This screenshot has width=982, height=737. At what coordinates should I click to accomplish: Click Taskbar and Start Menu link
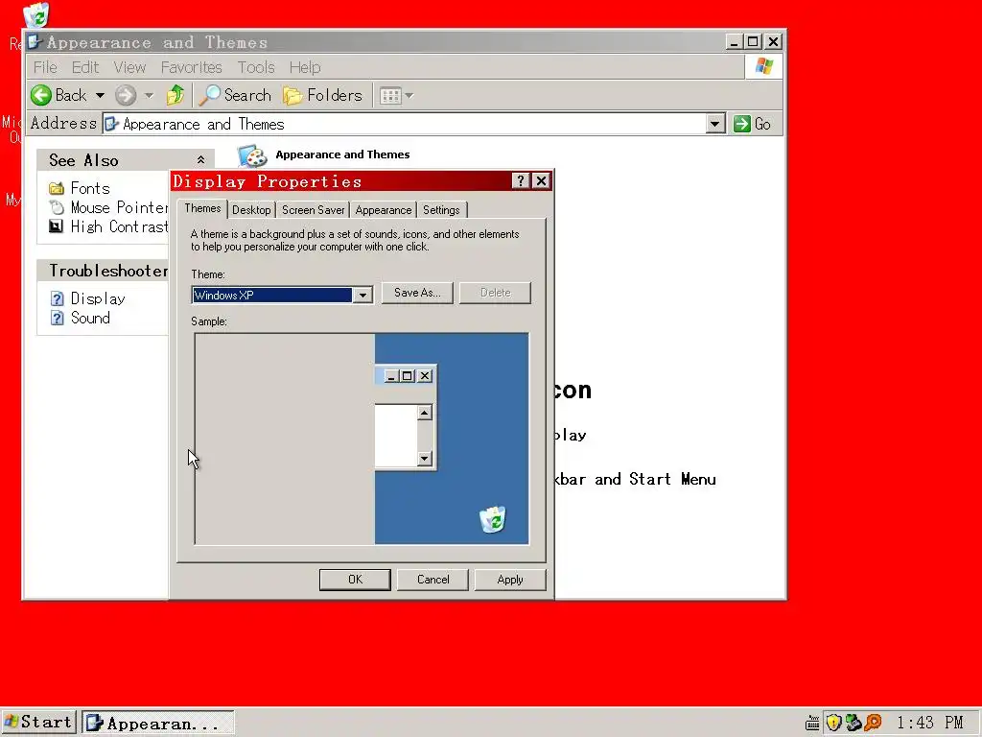click(635, 480)
